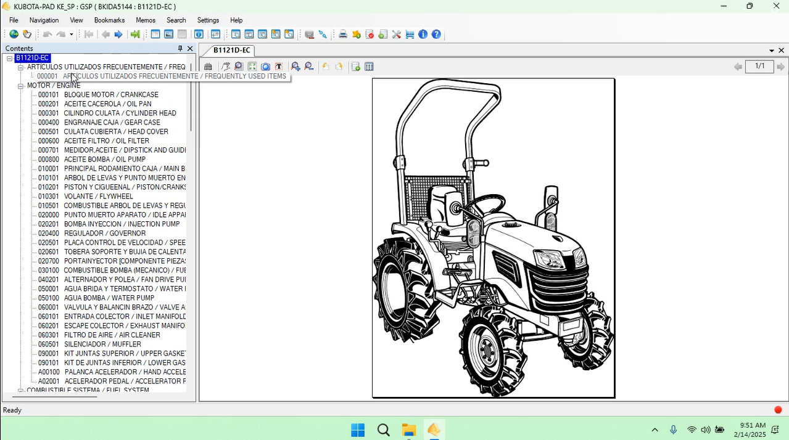Select the B1121D-EC document tab
Viewport: 789px width, 440px height.
(x=232, y=51)
